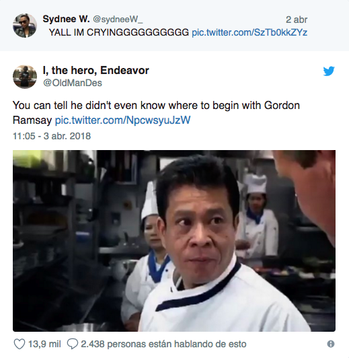Click the Gordon Ramsay tweet text

point(156,113)
